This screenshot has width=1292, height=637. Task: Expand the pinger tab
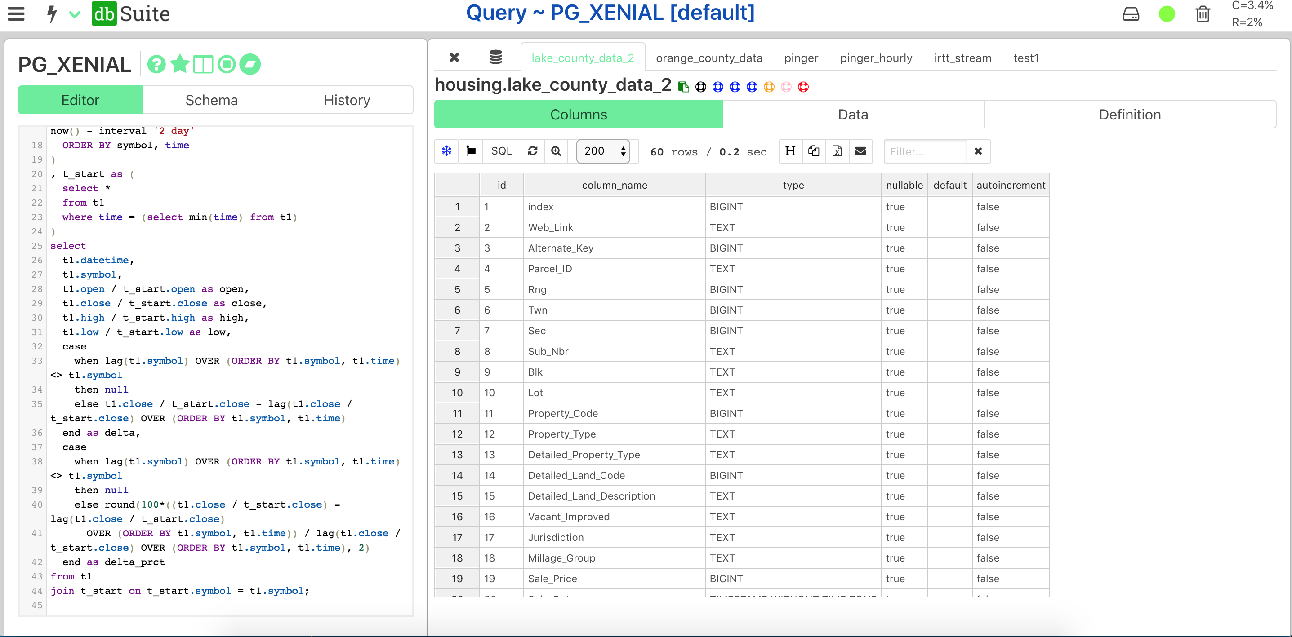click(800, 58)
